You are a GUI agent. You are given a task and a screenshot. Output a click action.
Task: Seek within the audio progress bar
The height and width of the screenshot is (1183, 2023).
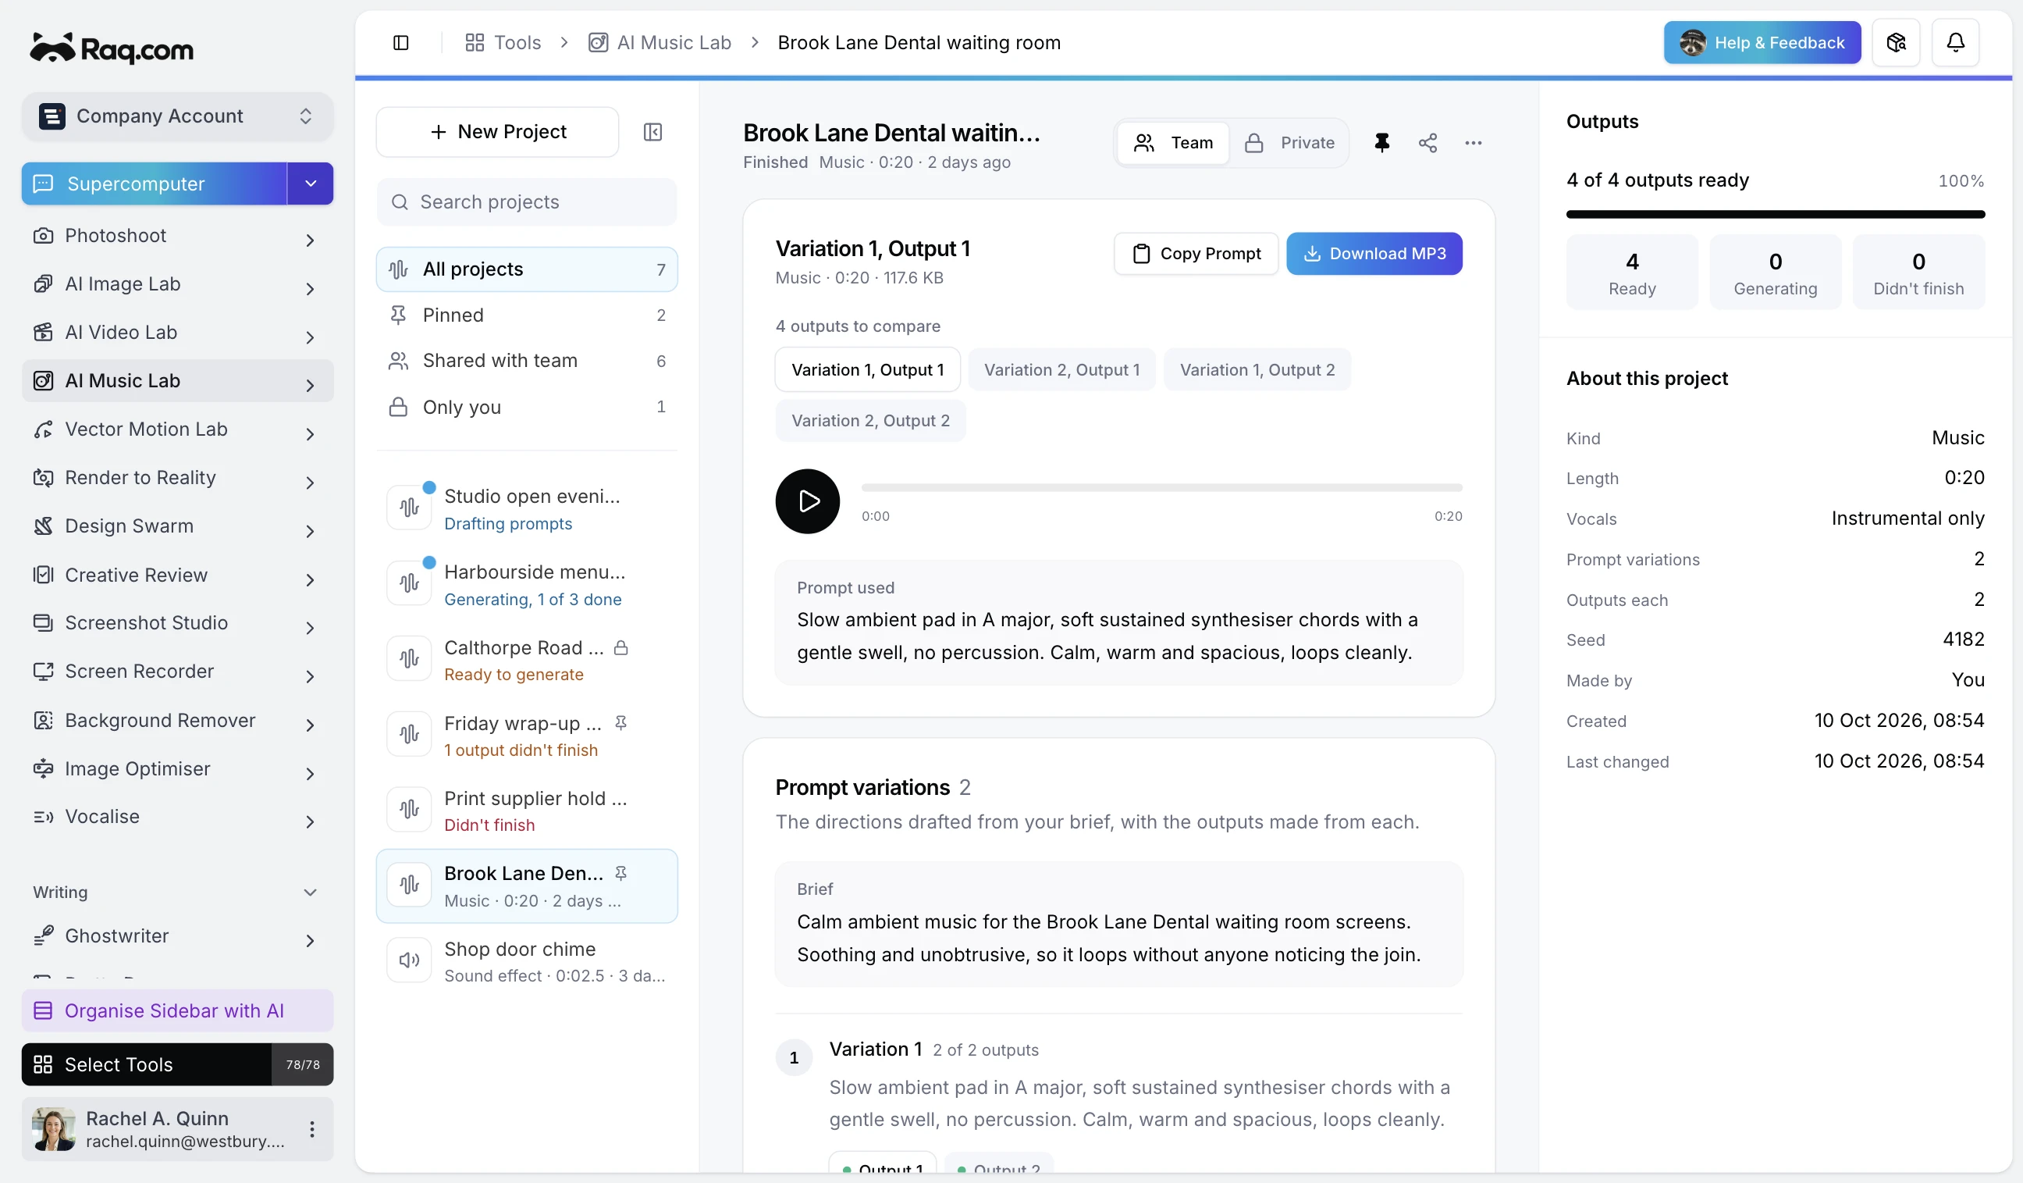1161,487
